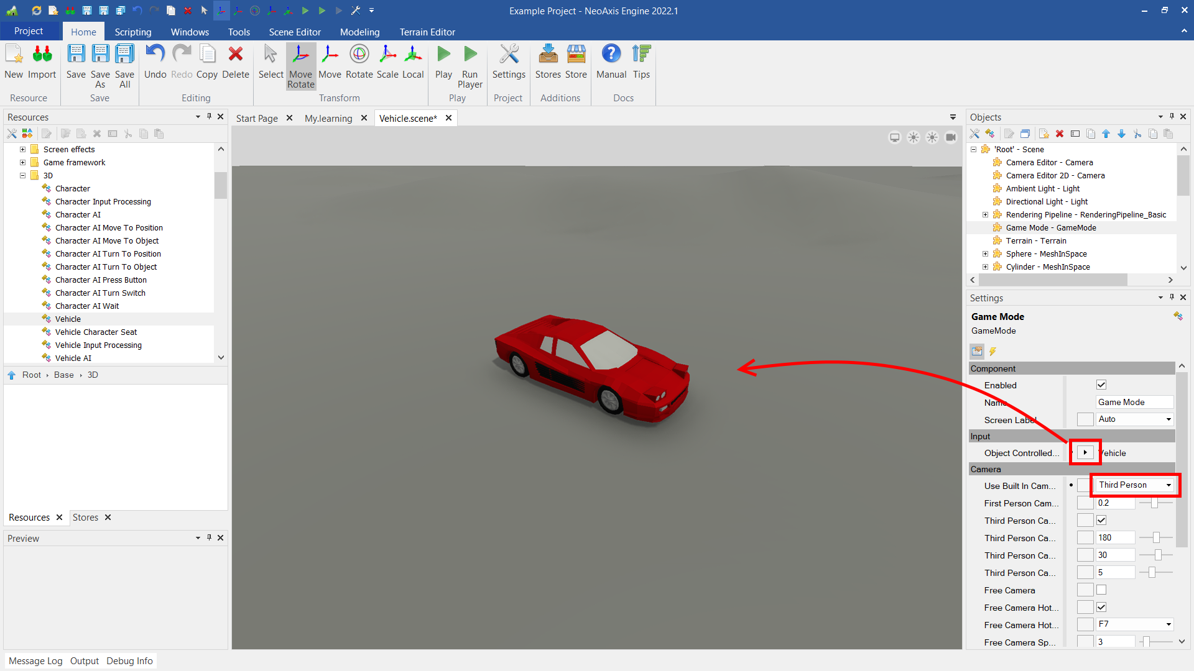Click the First Person Camera 0.2 slider

[x=1155, y=503]
